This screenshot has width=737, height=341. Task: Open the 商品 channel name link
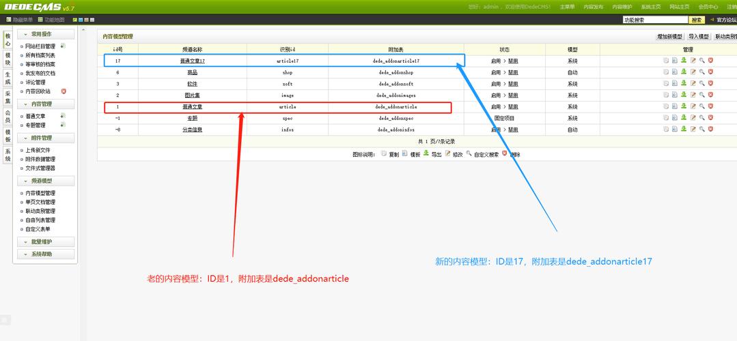pos(192,73)
